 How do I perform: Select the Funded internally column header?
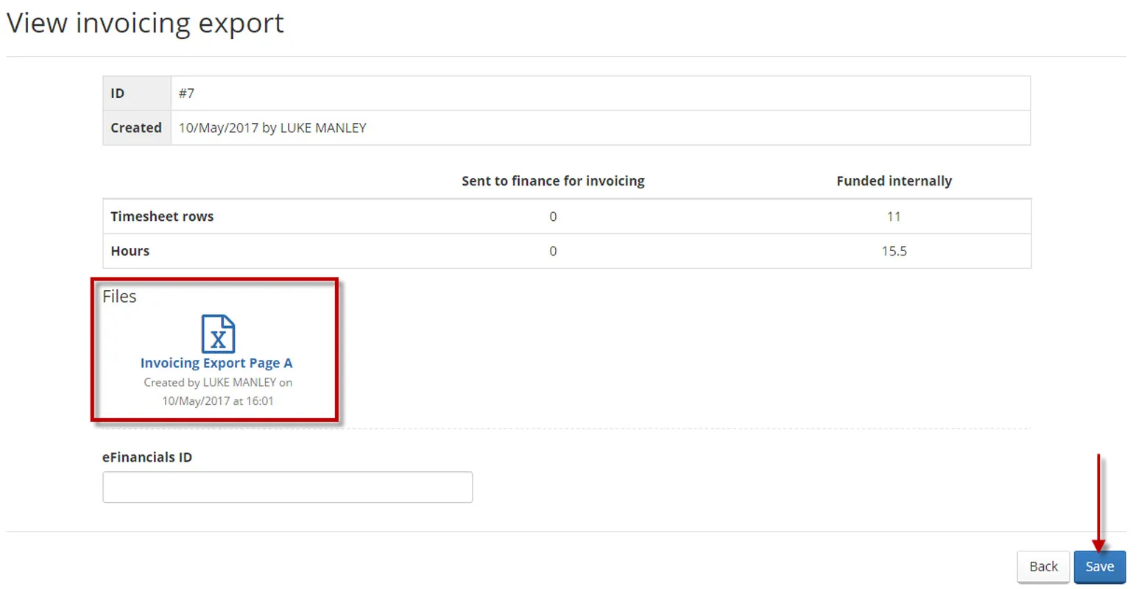pos(894,180)
